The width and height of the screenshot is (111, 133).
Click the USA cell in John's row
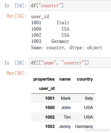tap(89, 107)
